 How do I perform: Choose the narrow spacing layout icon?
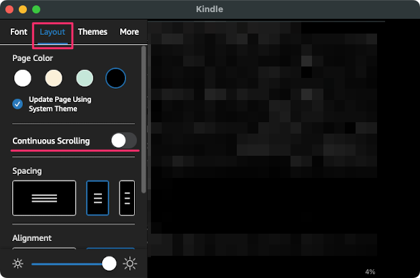pos(127,198)
